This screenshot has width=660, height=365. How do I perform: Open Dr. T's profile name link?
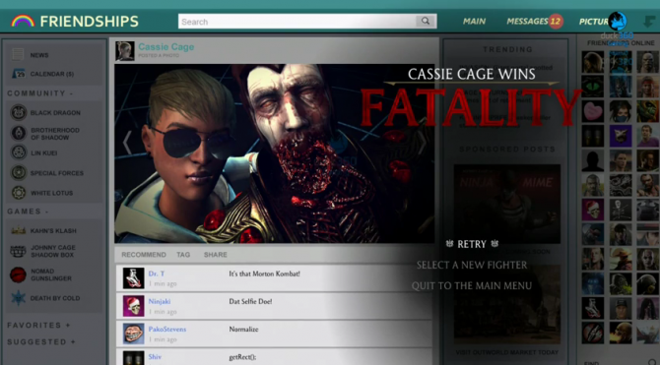point(157,274)
